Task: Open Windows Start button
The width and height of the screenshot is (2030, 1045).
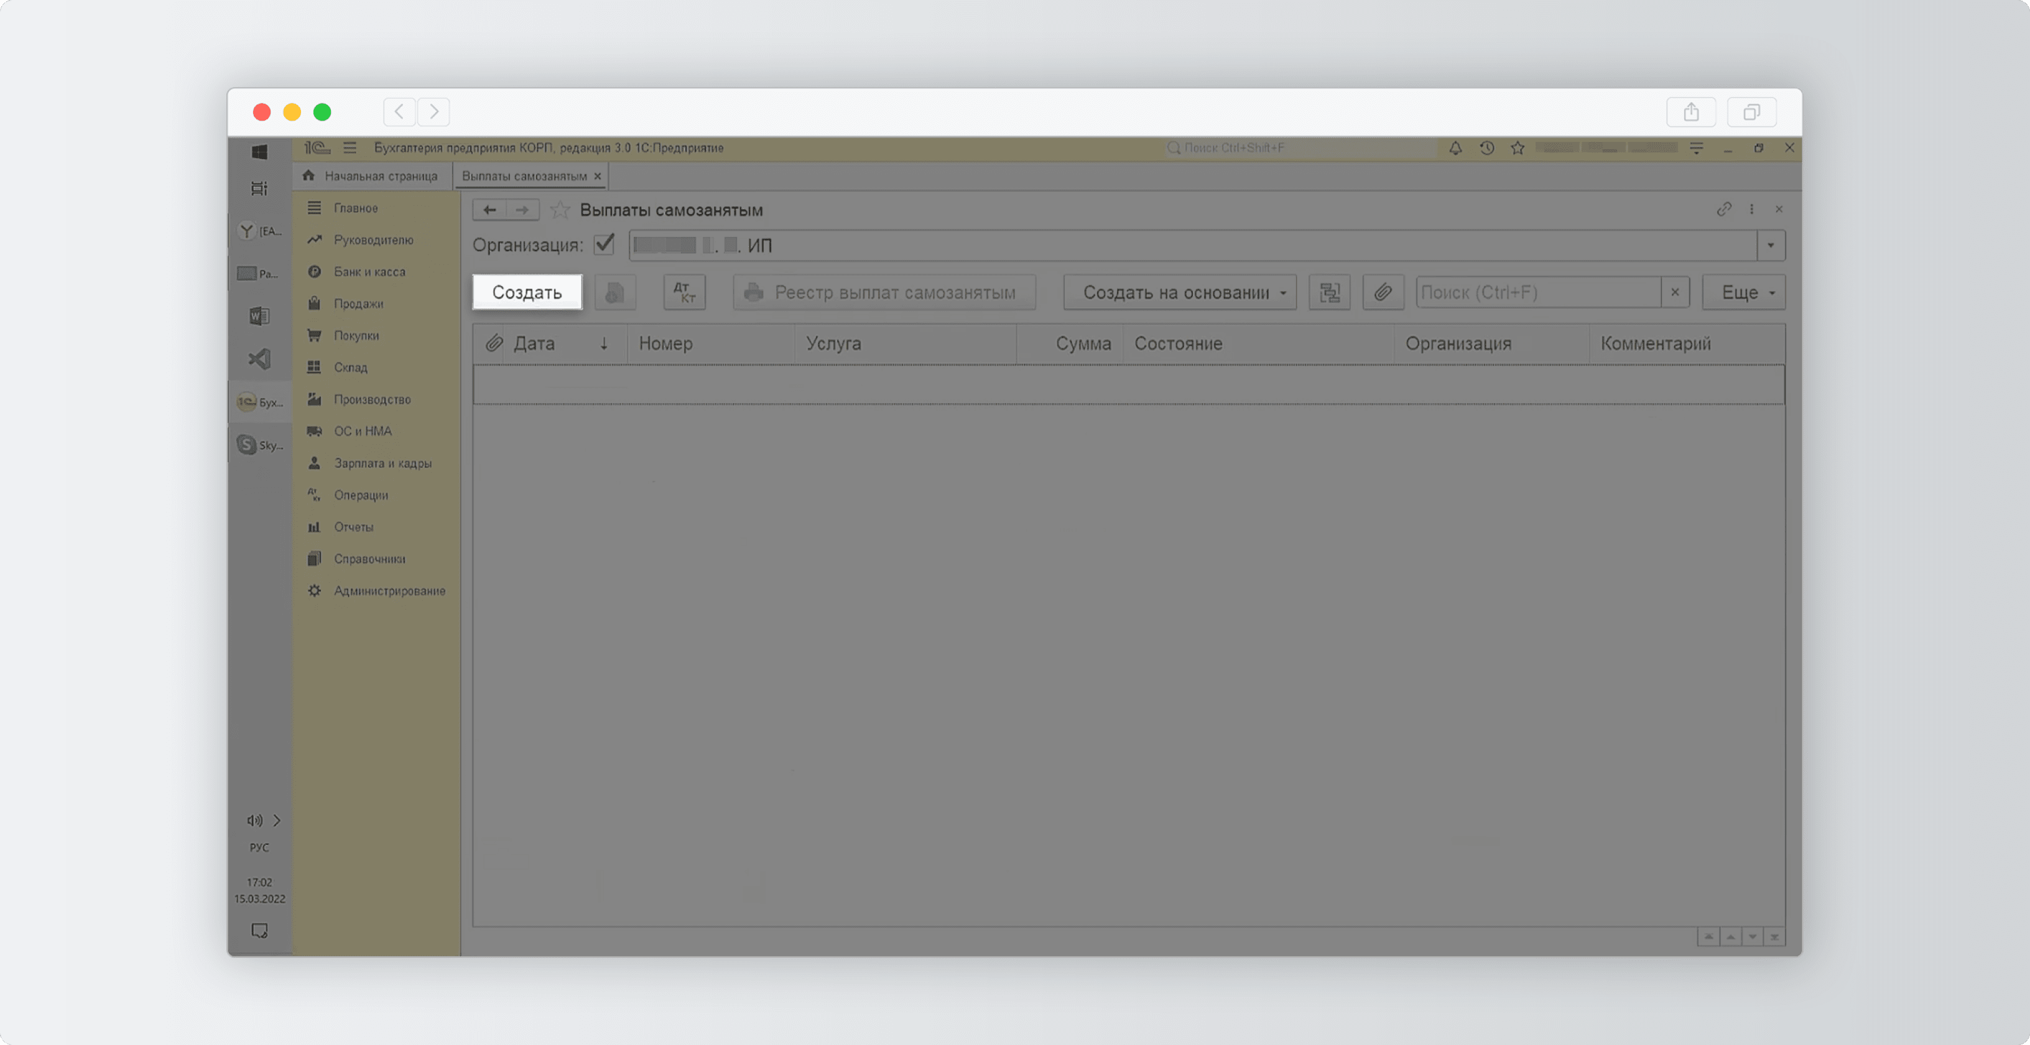Action: tap(259, 151)
